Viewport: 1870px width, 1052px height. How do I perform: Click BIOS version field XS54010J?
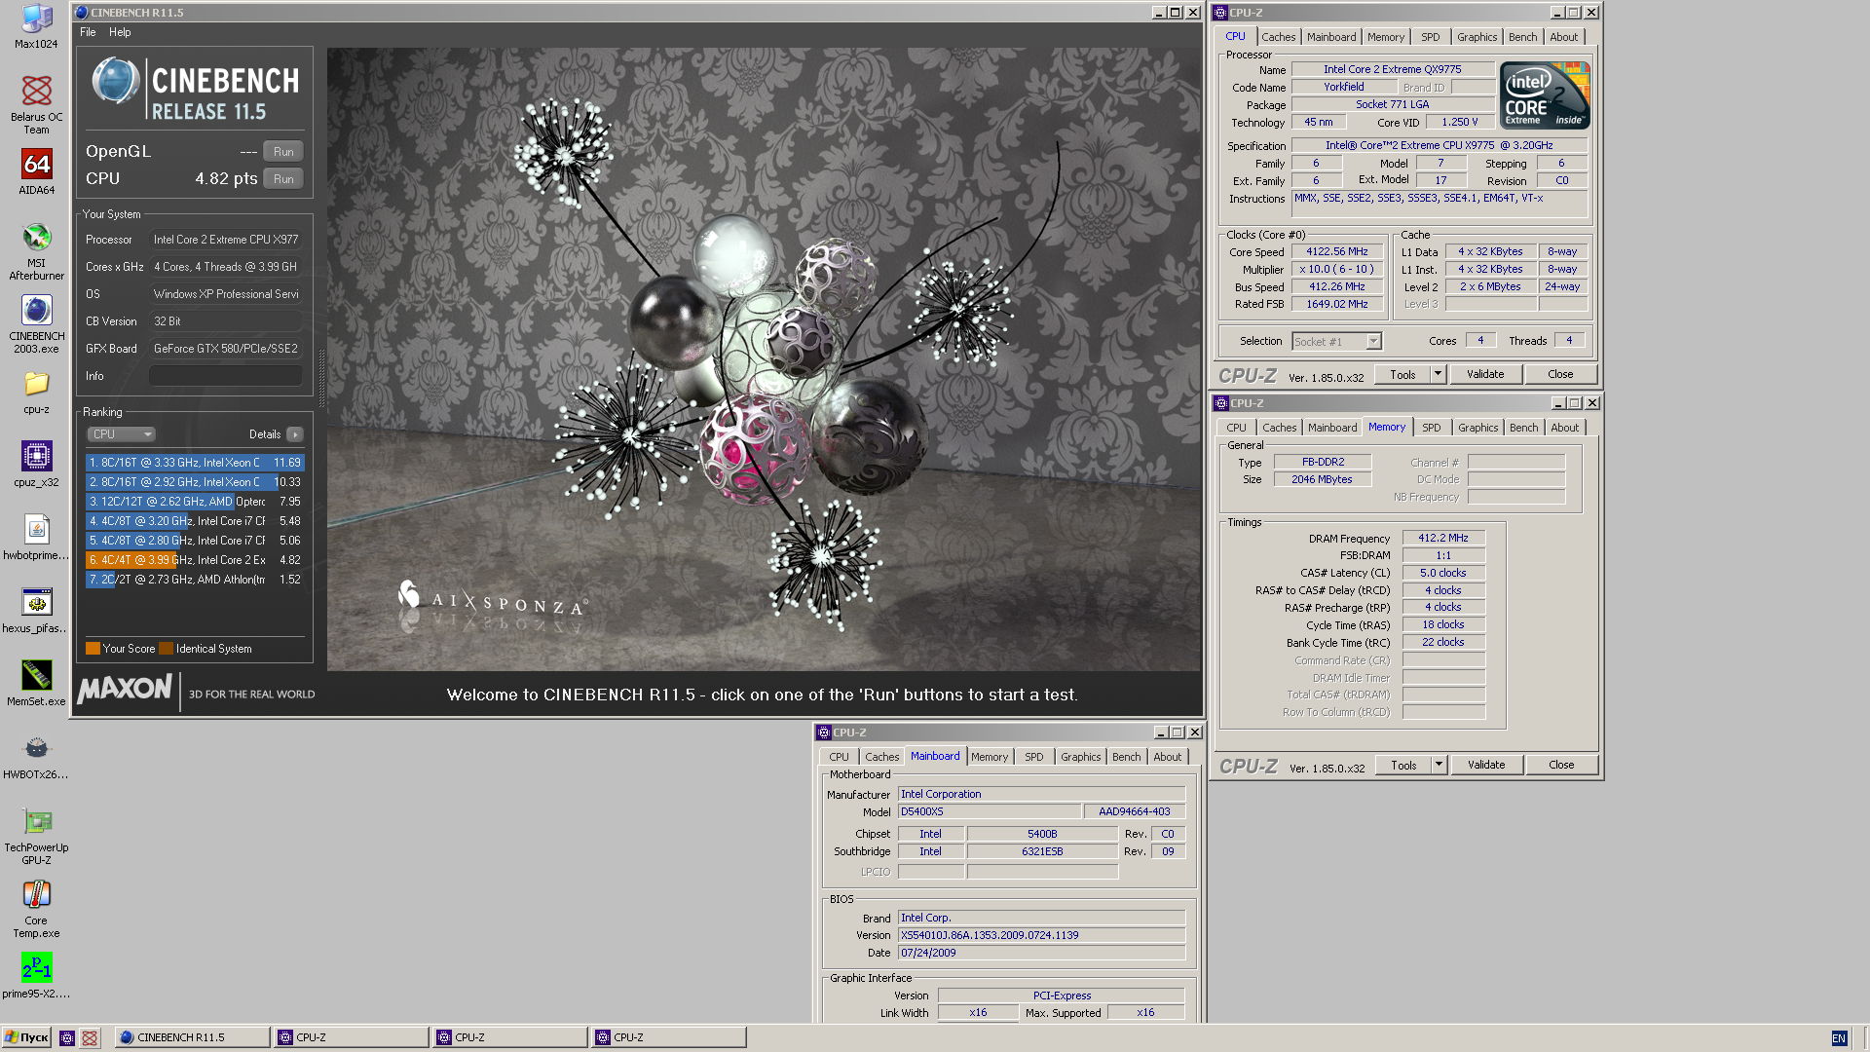click(1041, 935)
